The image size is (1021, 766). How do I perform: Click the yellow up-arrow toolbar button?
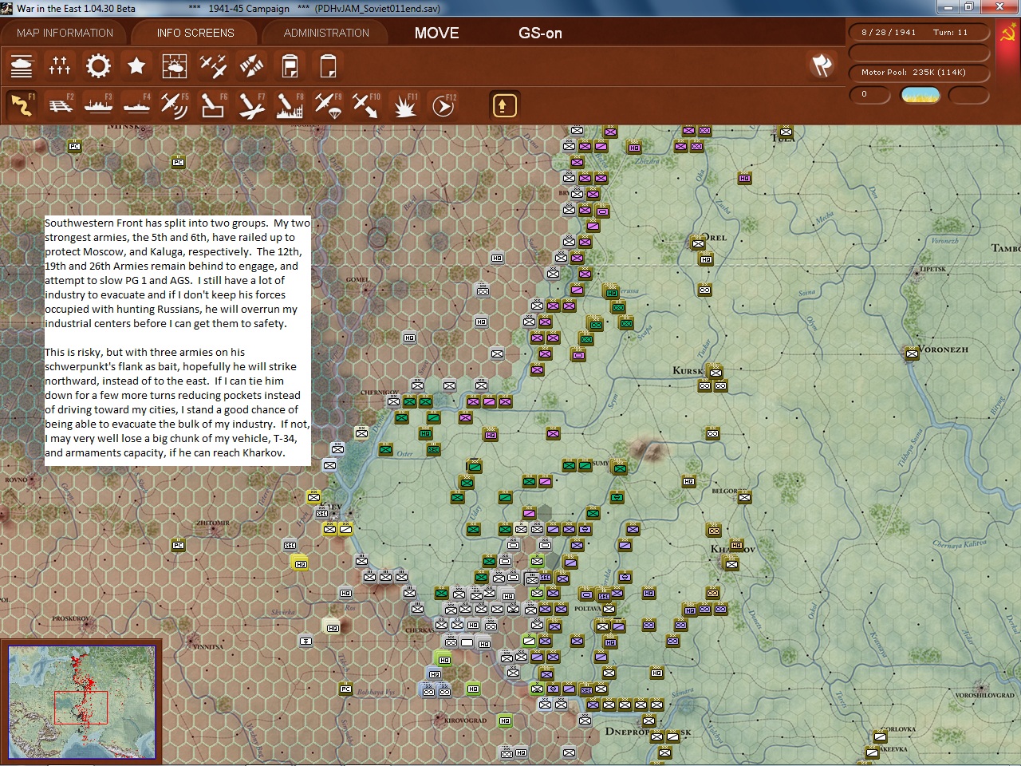click(x=504, y=105)
